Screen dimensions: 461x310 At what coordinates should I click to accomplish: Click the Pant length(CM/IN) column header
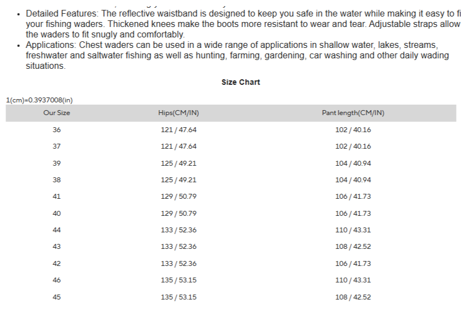pyautogui.click(x=353, y=113)
